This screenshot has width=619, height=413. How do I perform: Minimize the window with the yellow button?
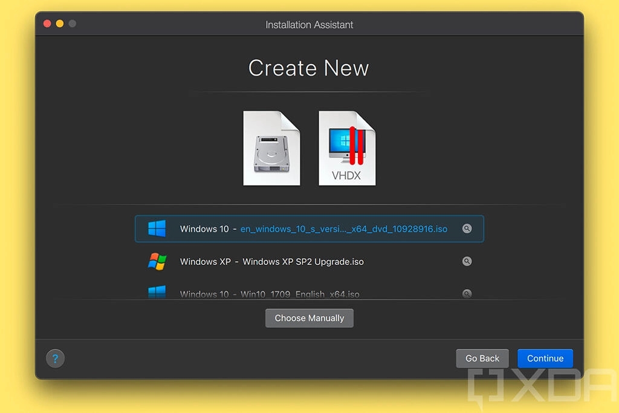[x=60, y=24]
